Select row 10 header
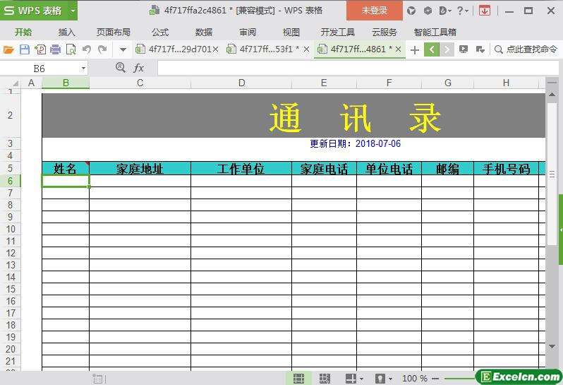Image resolution: width=563 pixels, height=385 pixels. click(x=11, y=229)
